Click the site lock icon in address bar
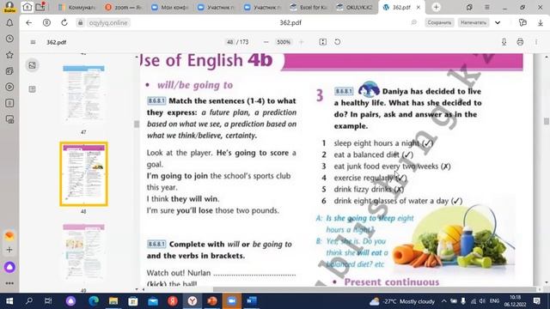The height and width of the screenshot is (309, 550). tap(80, 23)
